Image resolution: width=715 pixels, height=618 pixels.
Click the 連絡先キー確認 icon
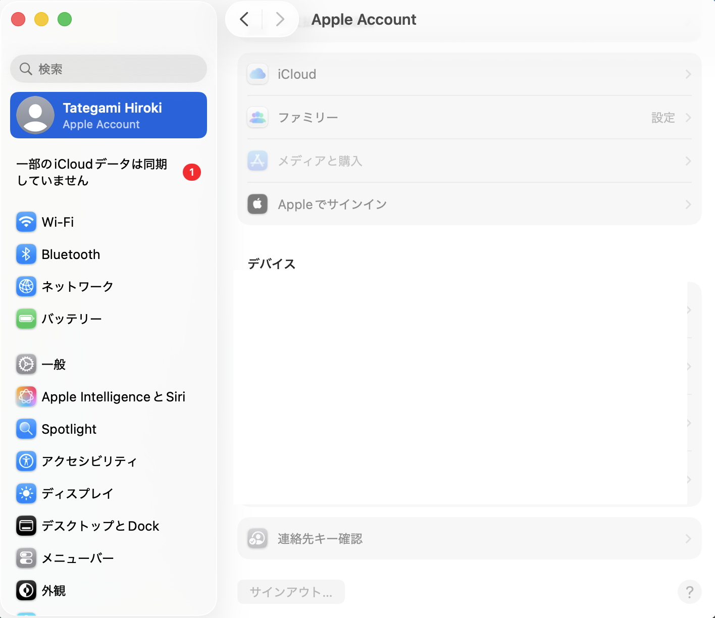pyautogui.click(x=258, y=539)
